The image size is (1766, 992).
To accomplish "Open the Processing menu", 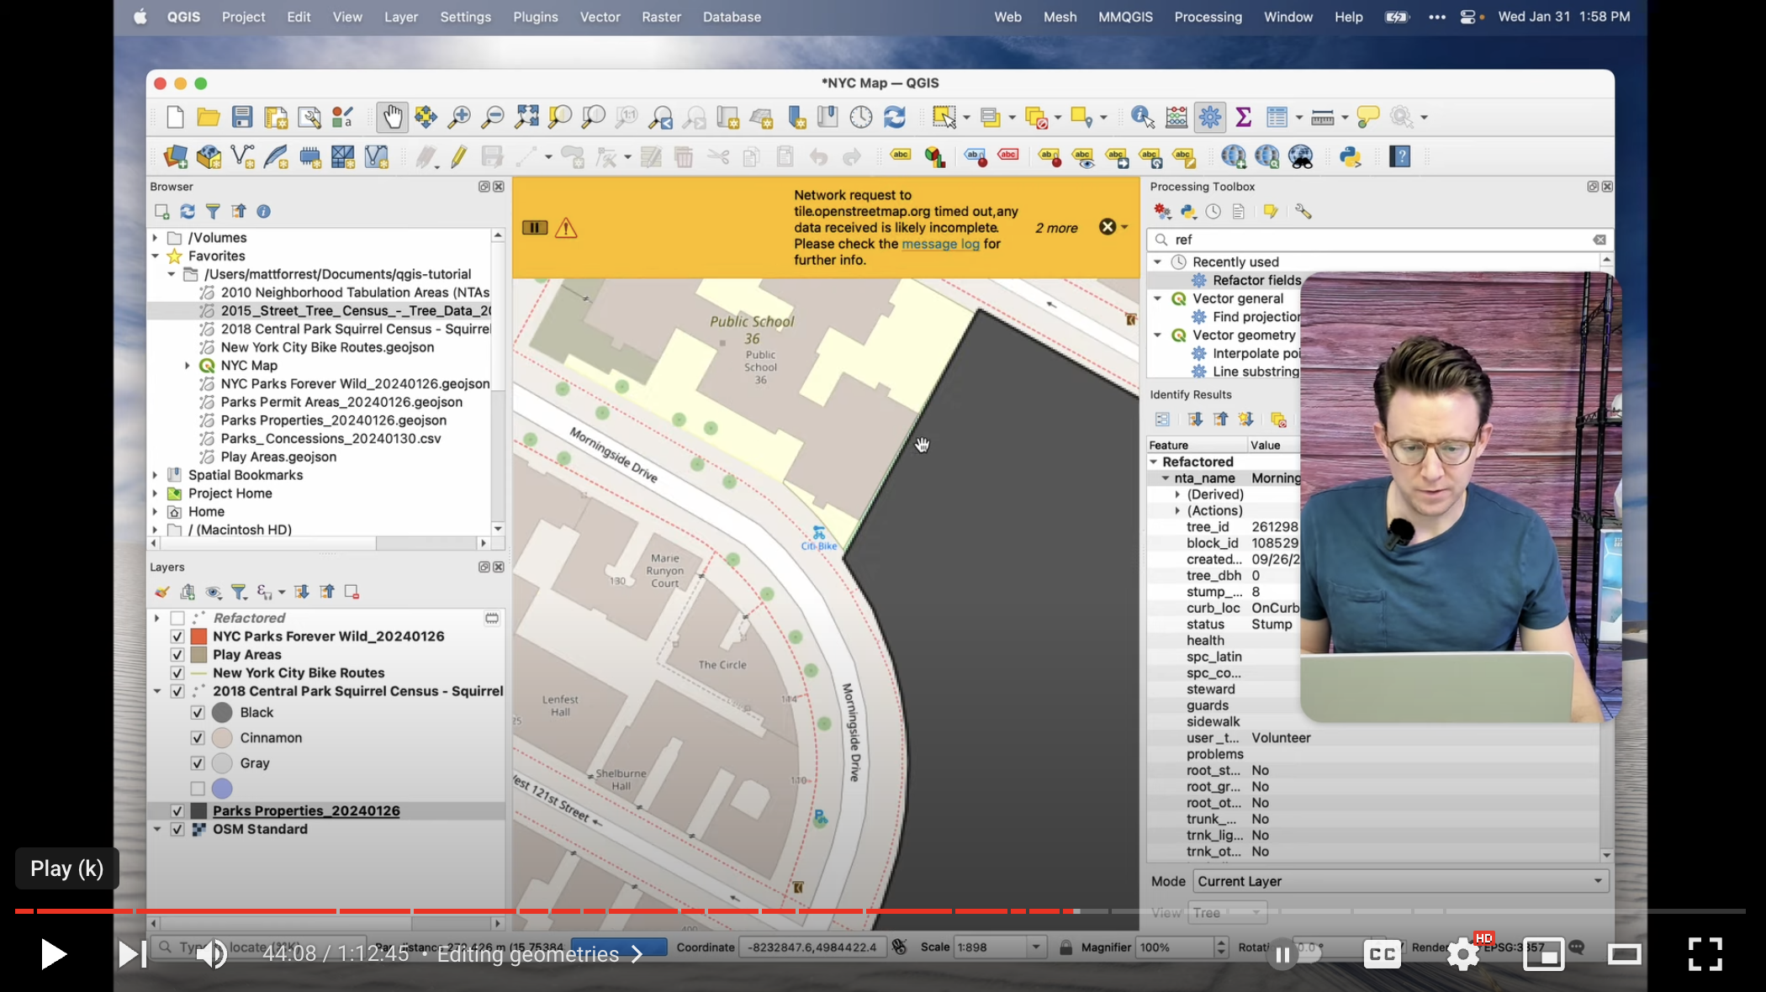I will pos(1208,17).
